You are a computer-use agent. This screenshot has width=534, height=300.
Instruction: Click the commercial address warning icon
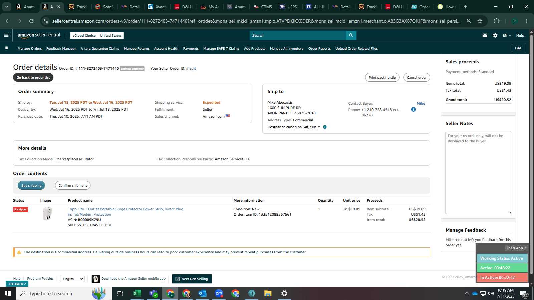coord(19,252)
